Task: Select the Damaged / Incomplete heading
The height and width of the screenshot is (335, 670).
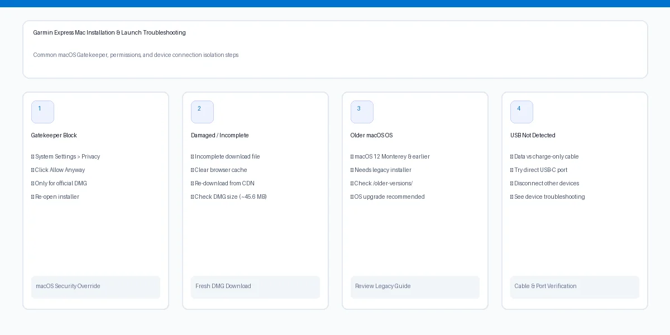Action: pos(220,136)
